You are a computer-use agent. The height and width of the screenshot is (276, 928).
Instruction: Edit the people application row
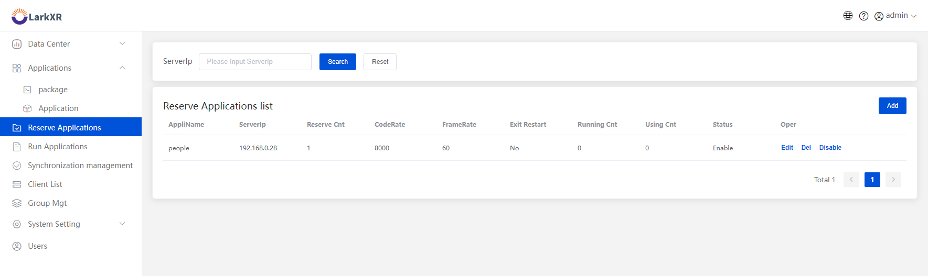pos(787,148)
